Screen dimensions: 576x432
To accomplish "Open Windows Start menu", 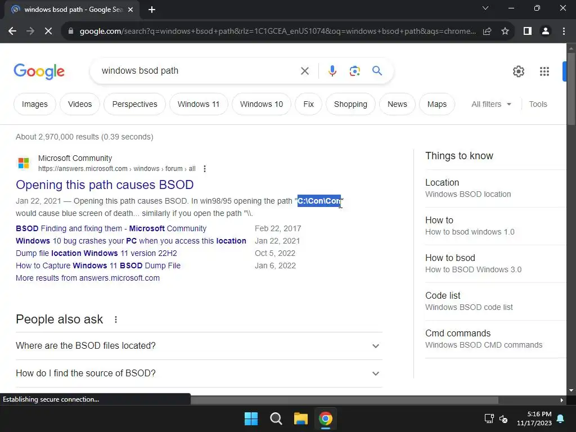I will coord(251,418).
